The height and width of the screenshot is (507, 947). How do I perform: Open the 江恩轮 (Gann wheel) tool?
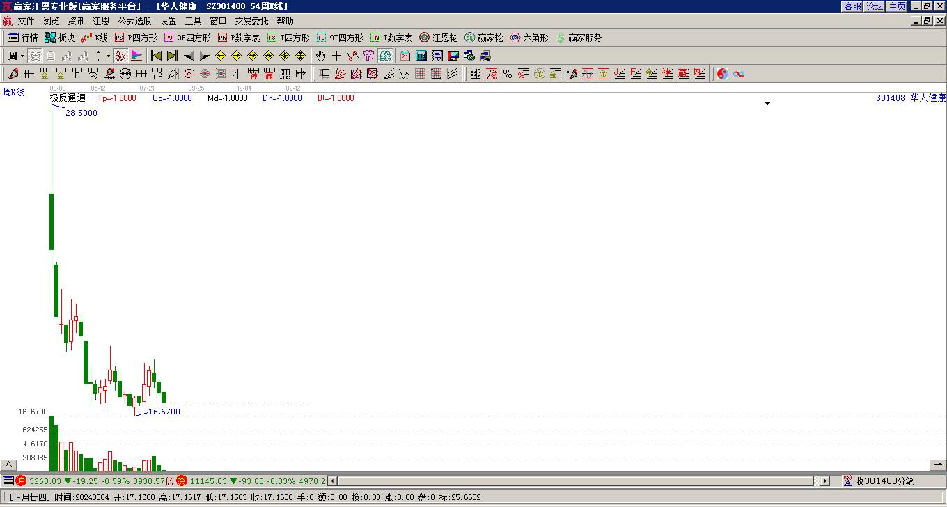click(x=439, y=38)
